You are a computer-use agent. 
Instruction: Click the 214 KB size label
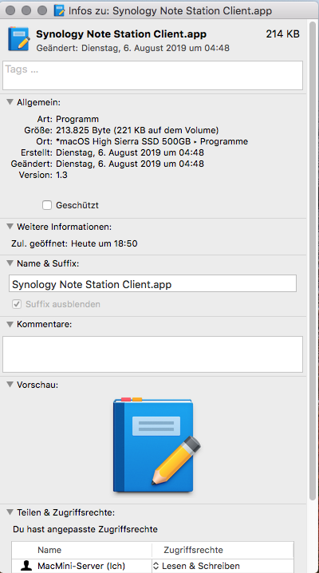283,34
